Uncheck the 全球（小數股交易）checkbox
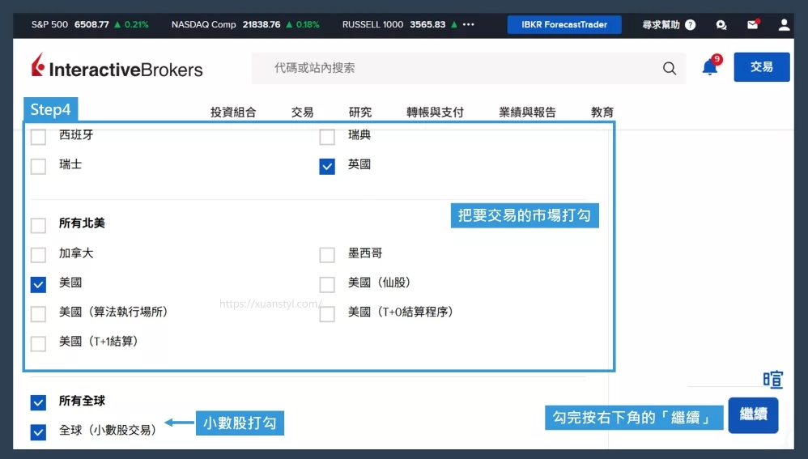 (38, 431)
